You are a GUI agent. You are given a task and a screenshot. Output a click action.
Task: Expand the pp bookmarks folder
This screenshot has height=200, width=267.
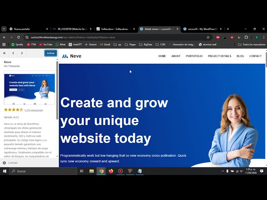(117, 45)
